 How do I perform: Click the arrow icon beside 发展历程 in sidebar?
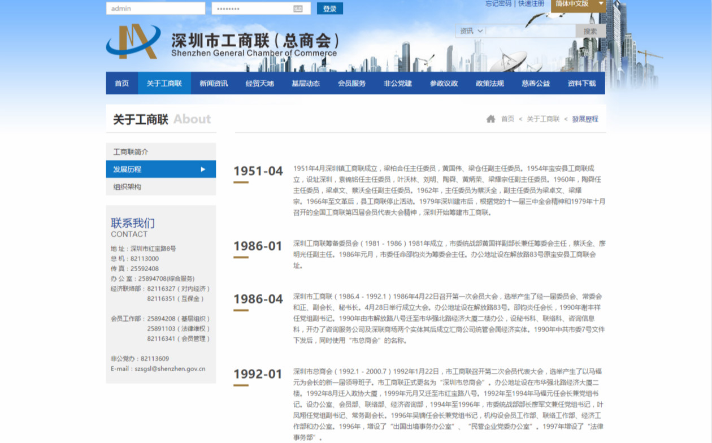tap(203, 169)
